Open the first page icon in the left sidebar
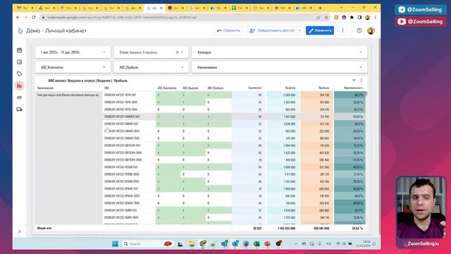Image resolution: width=451 pixels, height=254 pixels. pyautogui.click(x=19, y=50)
